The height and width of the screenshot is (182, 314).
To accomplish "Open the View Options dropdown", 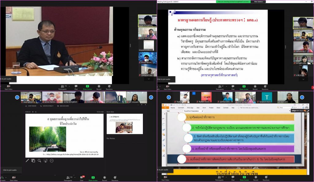I will pos(258,2).
